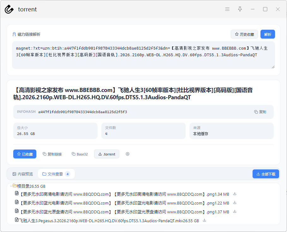Click the 文件查看 count badge 4
The width and height of the screenshot is (287, 232).
68,174
